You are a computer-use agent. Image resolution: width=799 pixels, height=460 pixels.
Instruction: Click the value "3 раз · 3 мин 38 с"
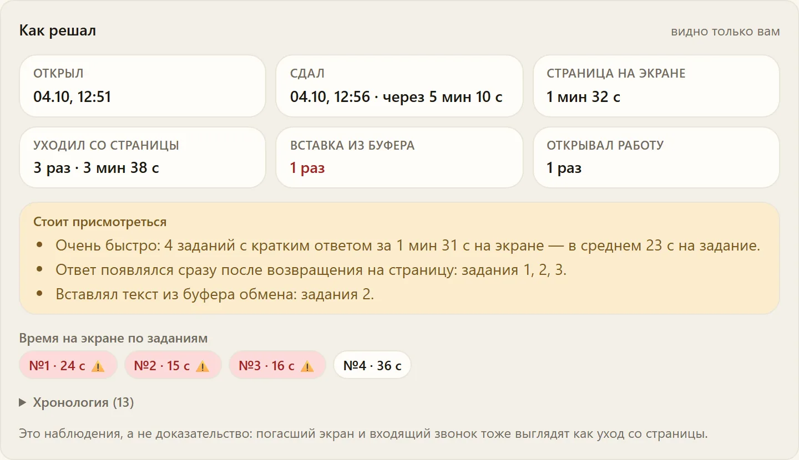coord(96,168)
